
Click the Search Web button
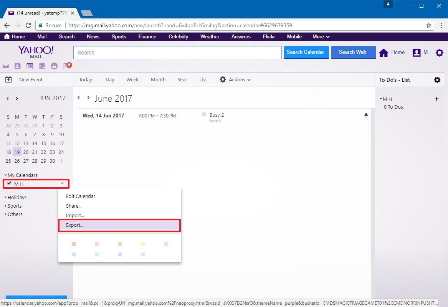[354, 53]
